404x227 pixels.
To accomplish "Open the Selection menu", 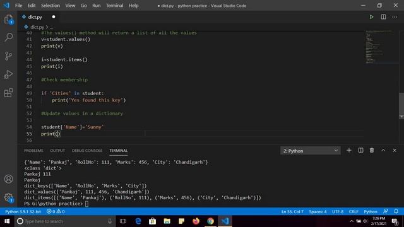I will tap(50, 6).
